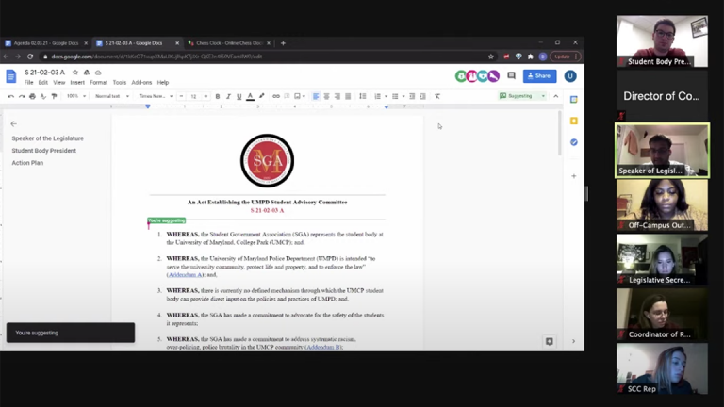
Task: Click the blue Share button
Action: (x=541, y=76)
